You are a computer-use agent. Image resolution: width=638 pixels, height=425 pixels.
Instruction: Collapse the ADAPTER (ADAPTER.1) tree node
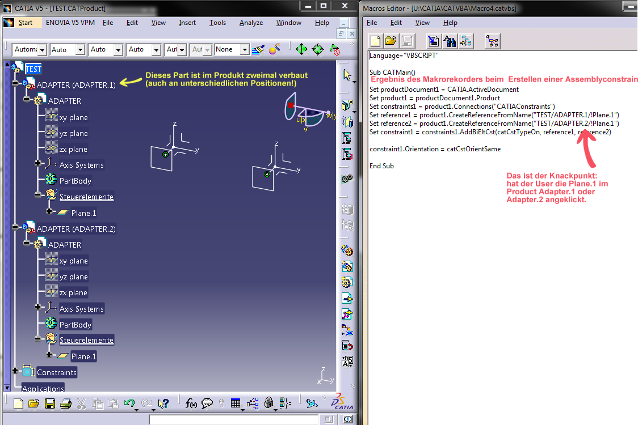(15, 83)
